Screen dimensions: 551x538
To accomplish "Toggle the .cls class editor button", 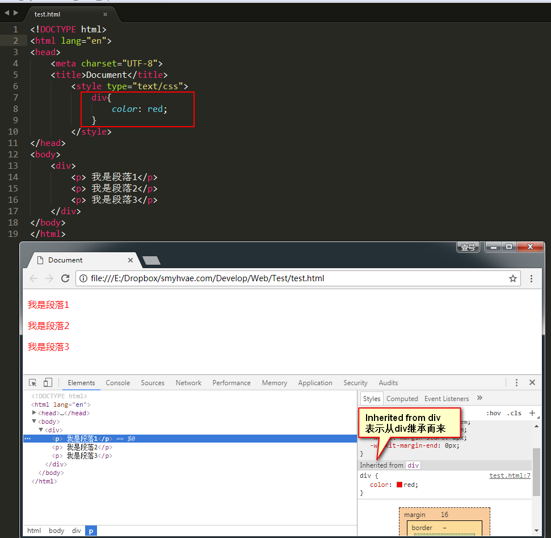I will pyautogui.click(x=515, y=414).
